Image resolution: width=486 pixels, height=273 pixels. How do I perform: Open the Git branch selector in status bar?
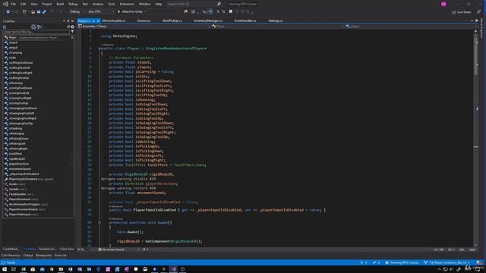pos(447,262)
